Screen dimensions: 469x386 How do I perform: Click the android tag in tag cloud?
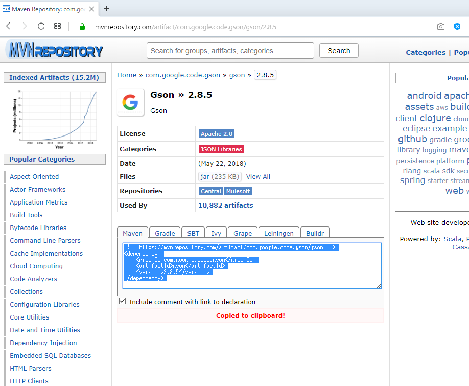pos(424,96)
